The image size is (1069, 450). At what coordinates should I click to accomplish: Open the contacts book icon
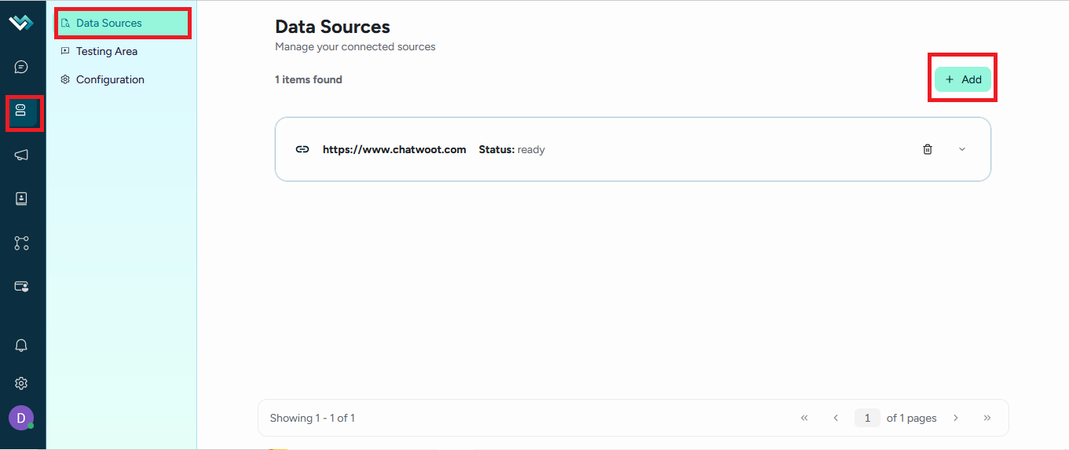tap(21, 199)
